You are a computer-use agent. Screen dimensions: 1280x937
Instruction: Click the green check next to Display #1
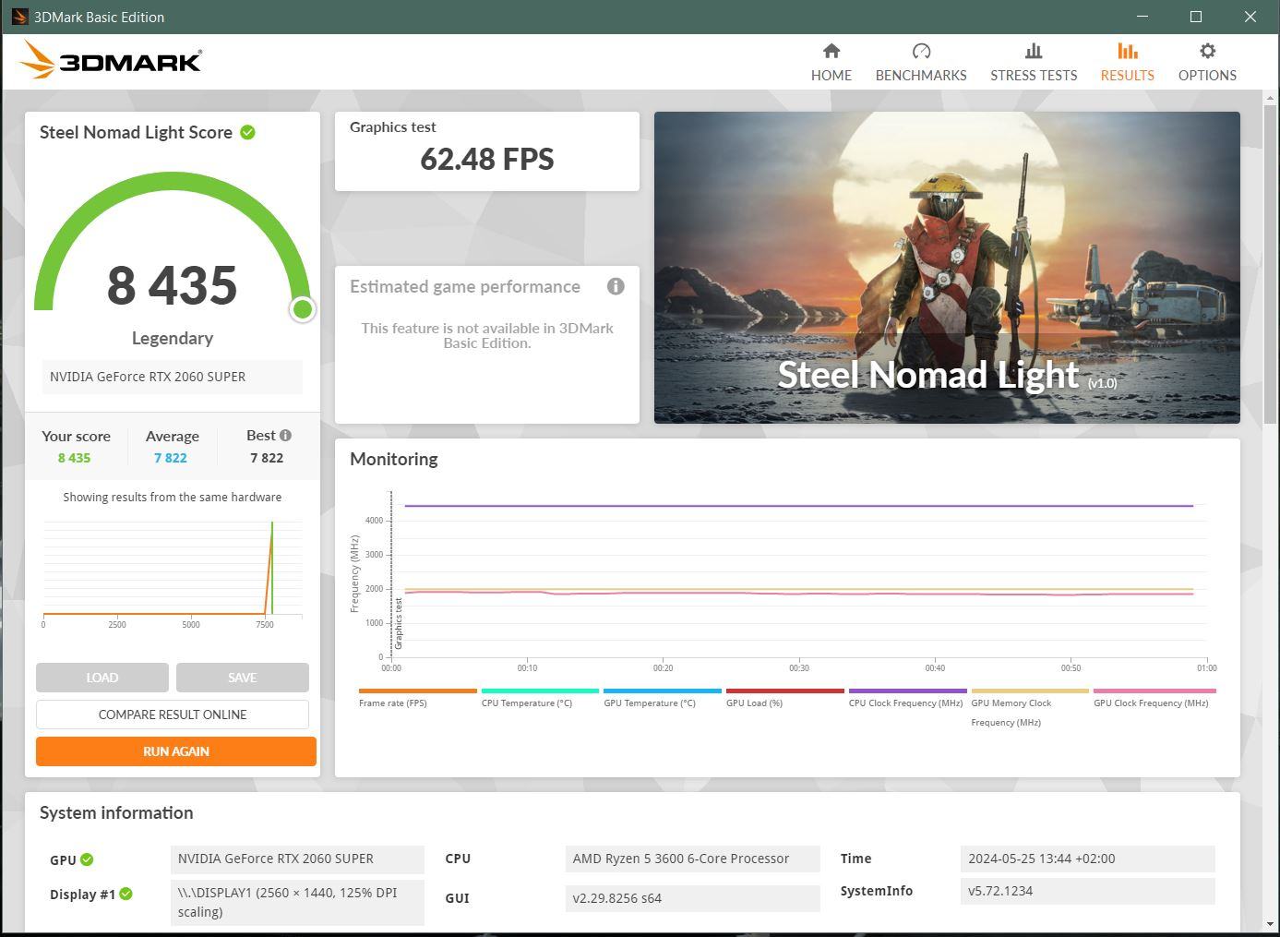pyautogui.click(x=126, y=894)
